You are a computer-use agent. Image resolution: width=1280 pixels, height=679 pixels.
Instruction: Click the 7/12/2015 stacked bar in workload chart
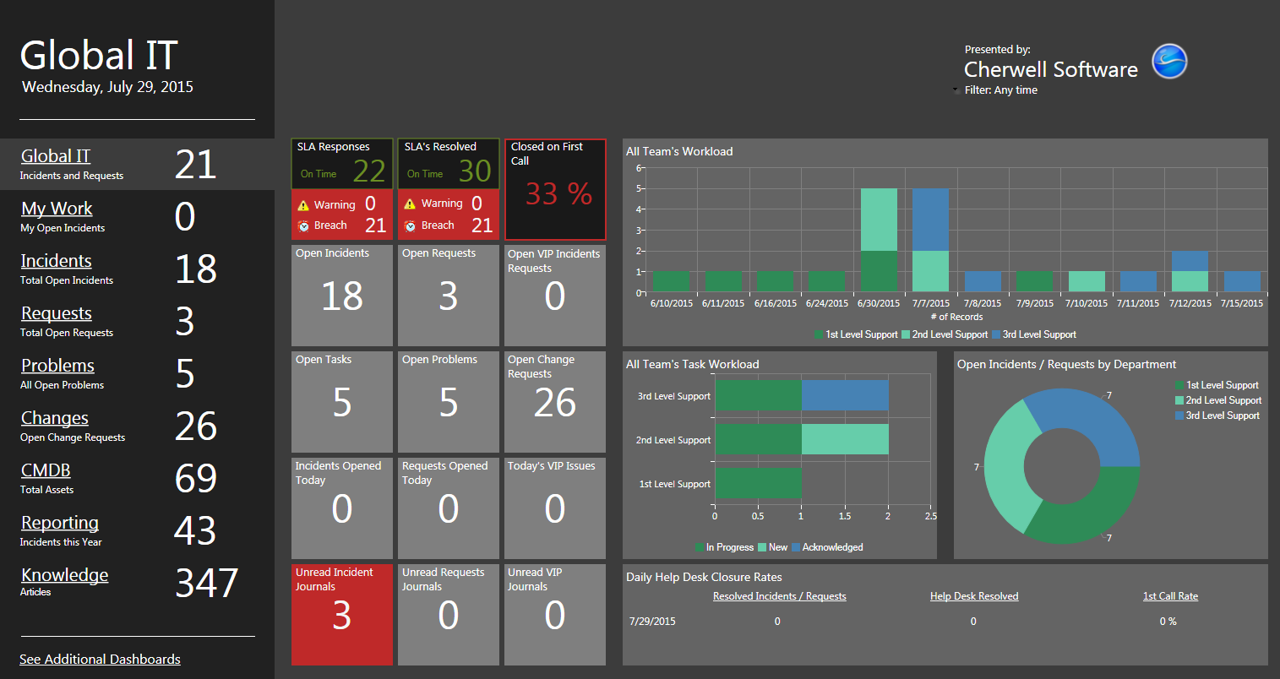(1190, 271)
